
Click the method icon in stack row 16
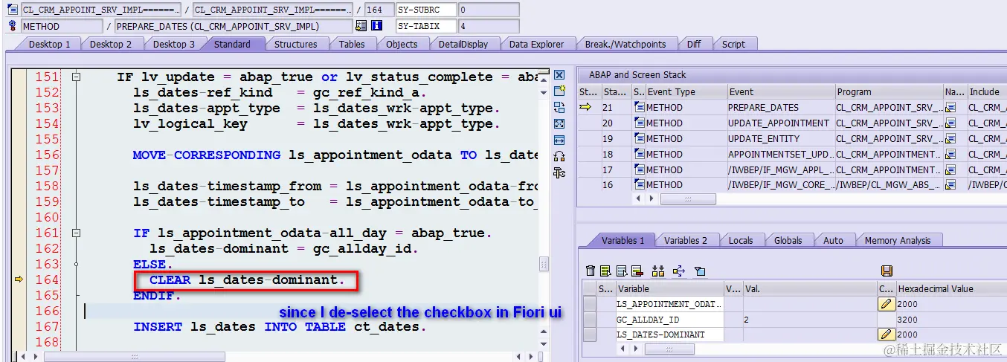639,185
